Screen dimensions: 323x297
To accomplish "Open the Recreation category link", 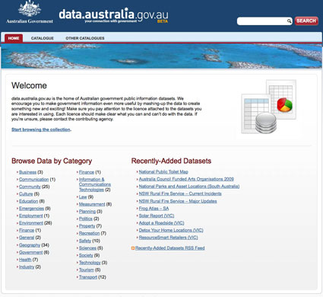I will (x=89, y=233).
